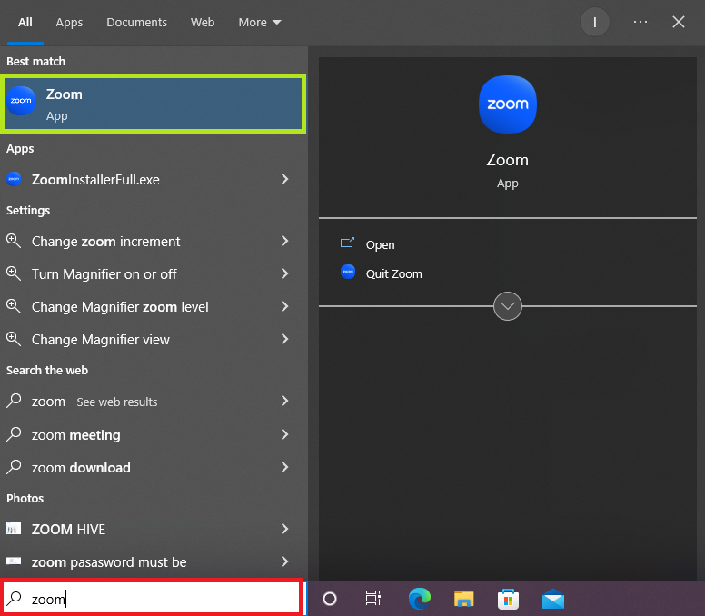Expand ZOOM HIVE photo result arrow
Screen dimensions: 705x616
[284, 528]
